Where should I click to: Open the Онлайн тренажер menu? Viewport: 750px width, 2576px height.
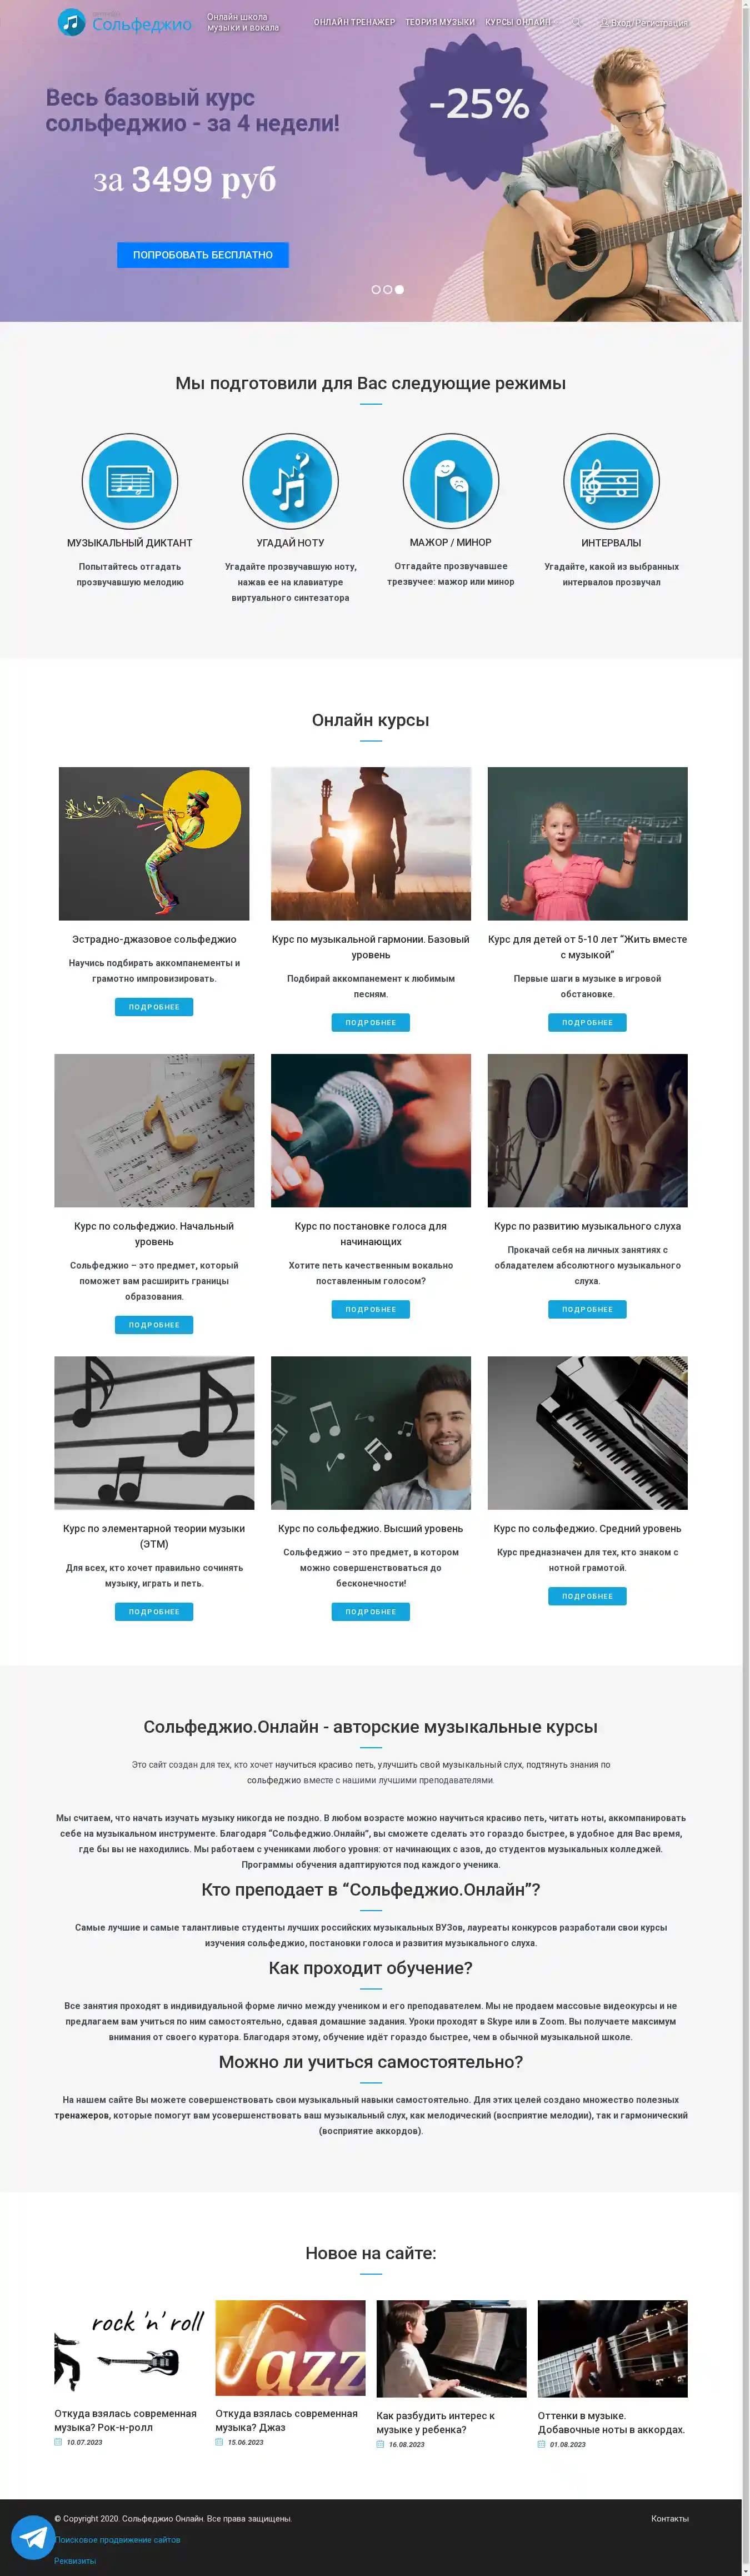[x=354, y=22]
